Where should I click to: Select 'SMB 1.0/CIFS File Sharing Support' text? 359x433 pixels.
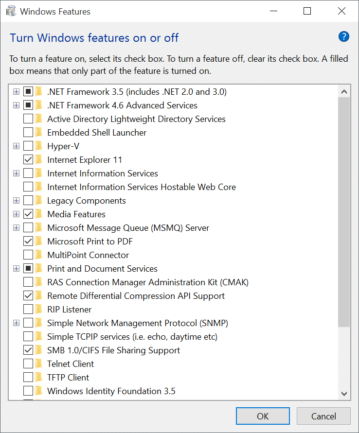[x=114, y=350]
